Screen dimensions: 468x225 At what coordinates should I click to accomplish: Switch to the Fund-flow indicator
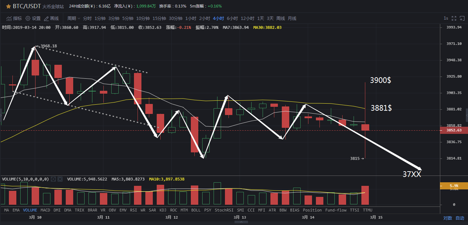(336, 210)
